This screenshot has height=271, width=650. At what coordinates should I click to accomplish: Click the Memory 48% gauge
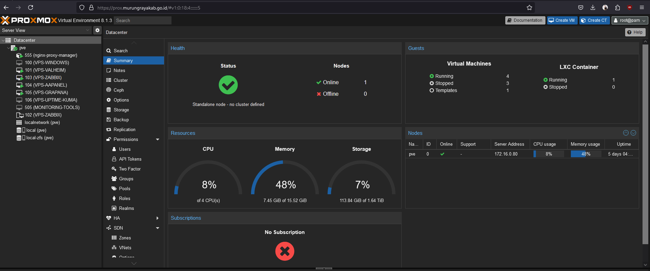[x=285, y=178]
